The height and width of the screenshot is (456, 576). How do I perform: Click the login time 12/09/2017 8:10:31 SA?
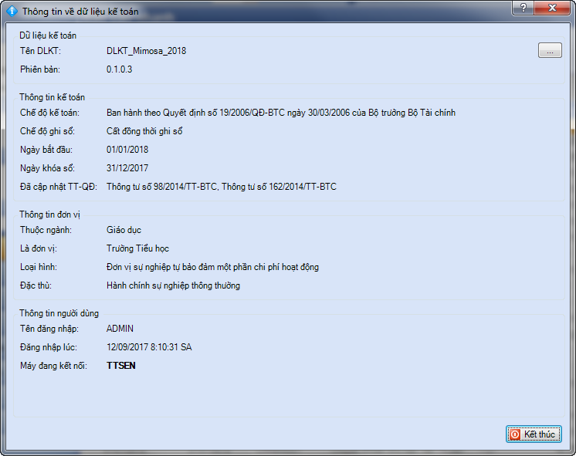point(149,347)
